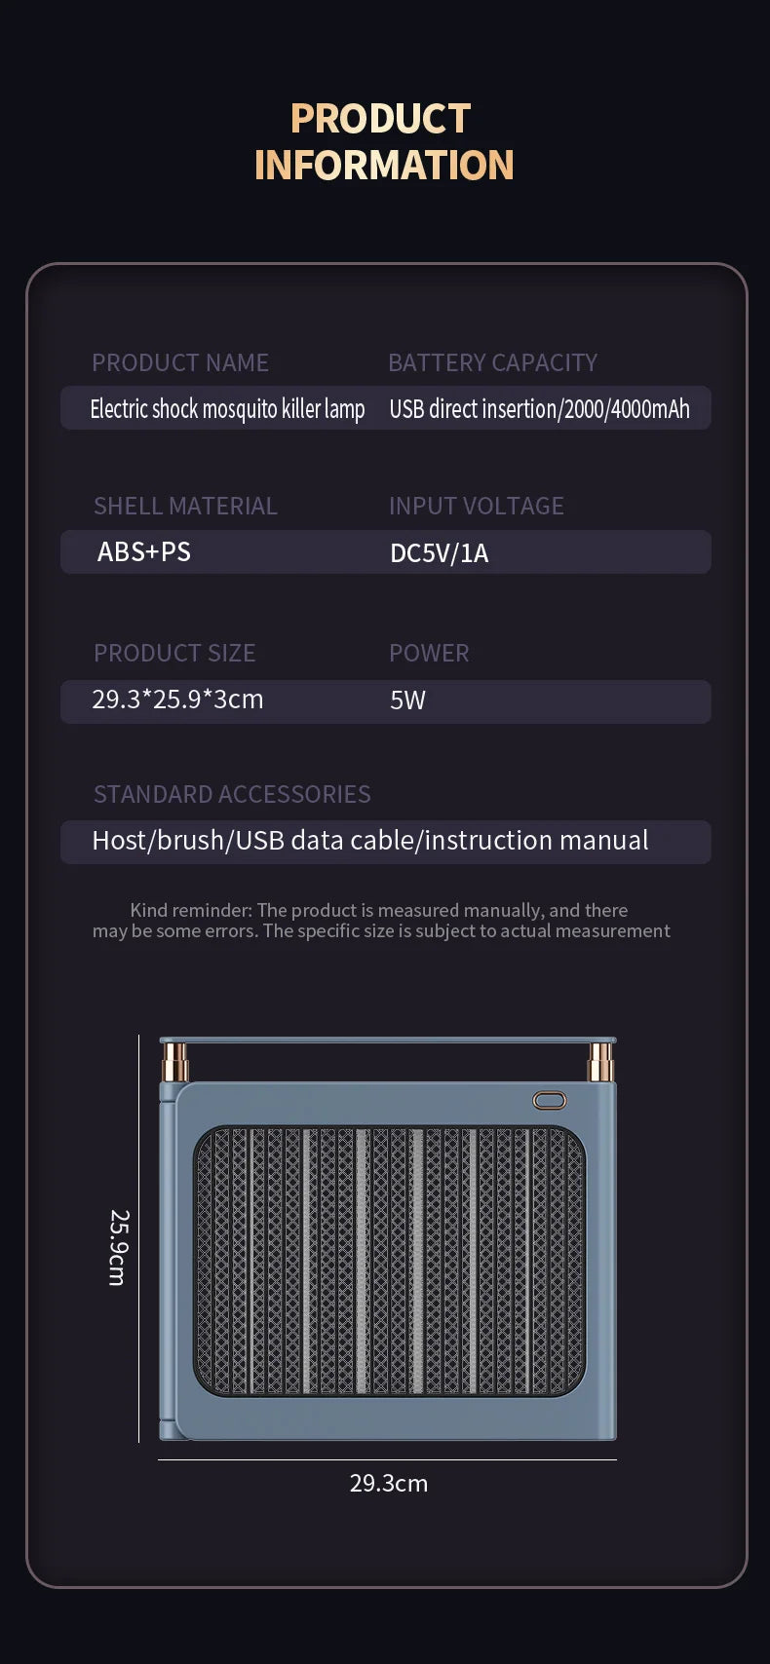This screenshot has width=770, height=1664.
Task: Click the 29.3cm width dimension label
Action: coord(388,1484)
